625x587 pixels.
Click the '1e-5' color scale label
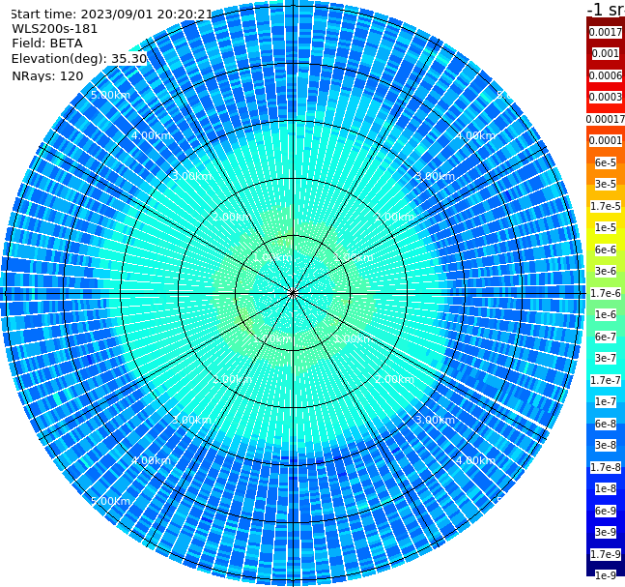(606, 227)
